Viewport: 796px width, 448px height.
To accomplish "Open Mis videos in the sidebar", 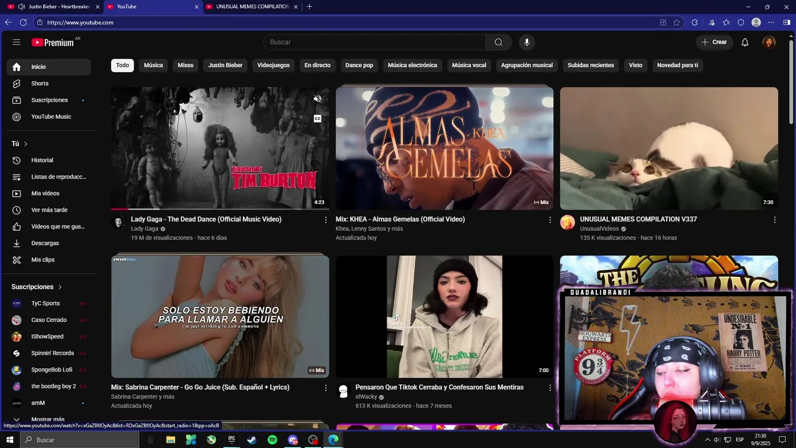I will click(49, 194).
